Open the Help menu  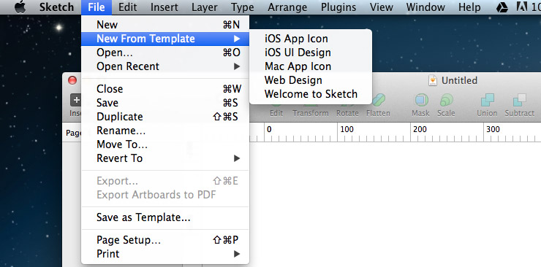[469, 7]
